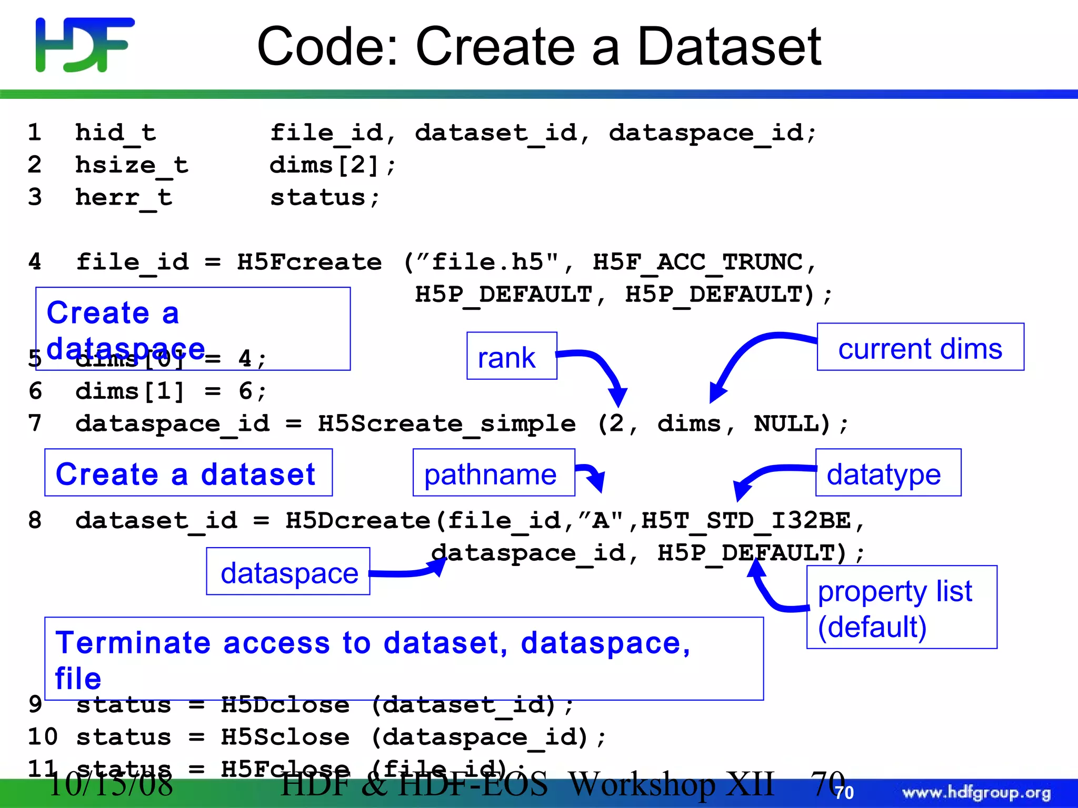Screen dimensions: 1078x808
Task: Click 'H5F_ACC_TRUNC' flag text
Action: click(x=698, y=262)
